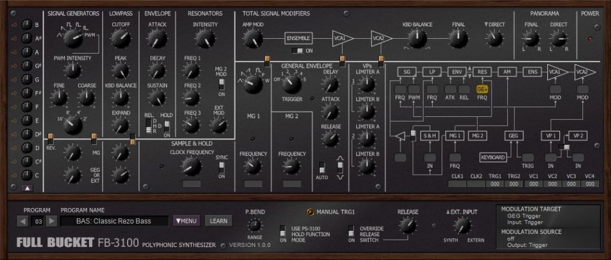Click the resonators INTENSITY knob
Image resolution: width=611 pixels, height=260 pixels.
[x=205, y=39]
